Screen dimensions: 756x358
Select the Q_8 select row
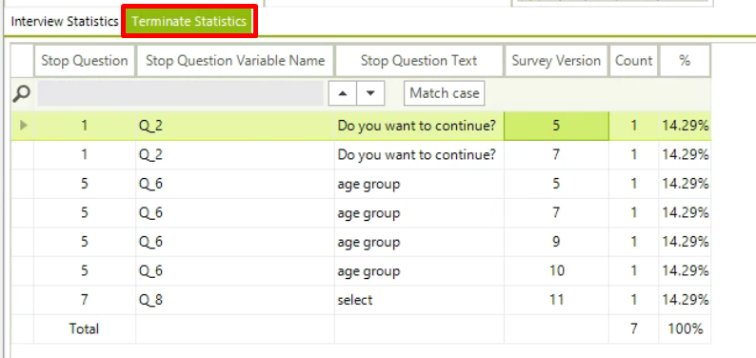coord(361,300)
